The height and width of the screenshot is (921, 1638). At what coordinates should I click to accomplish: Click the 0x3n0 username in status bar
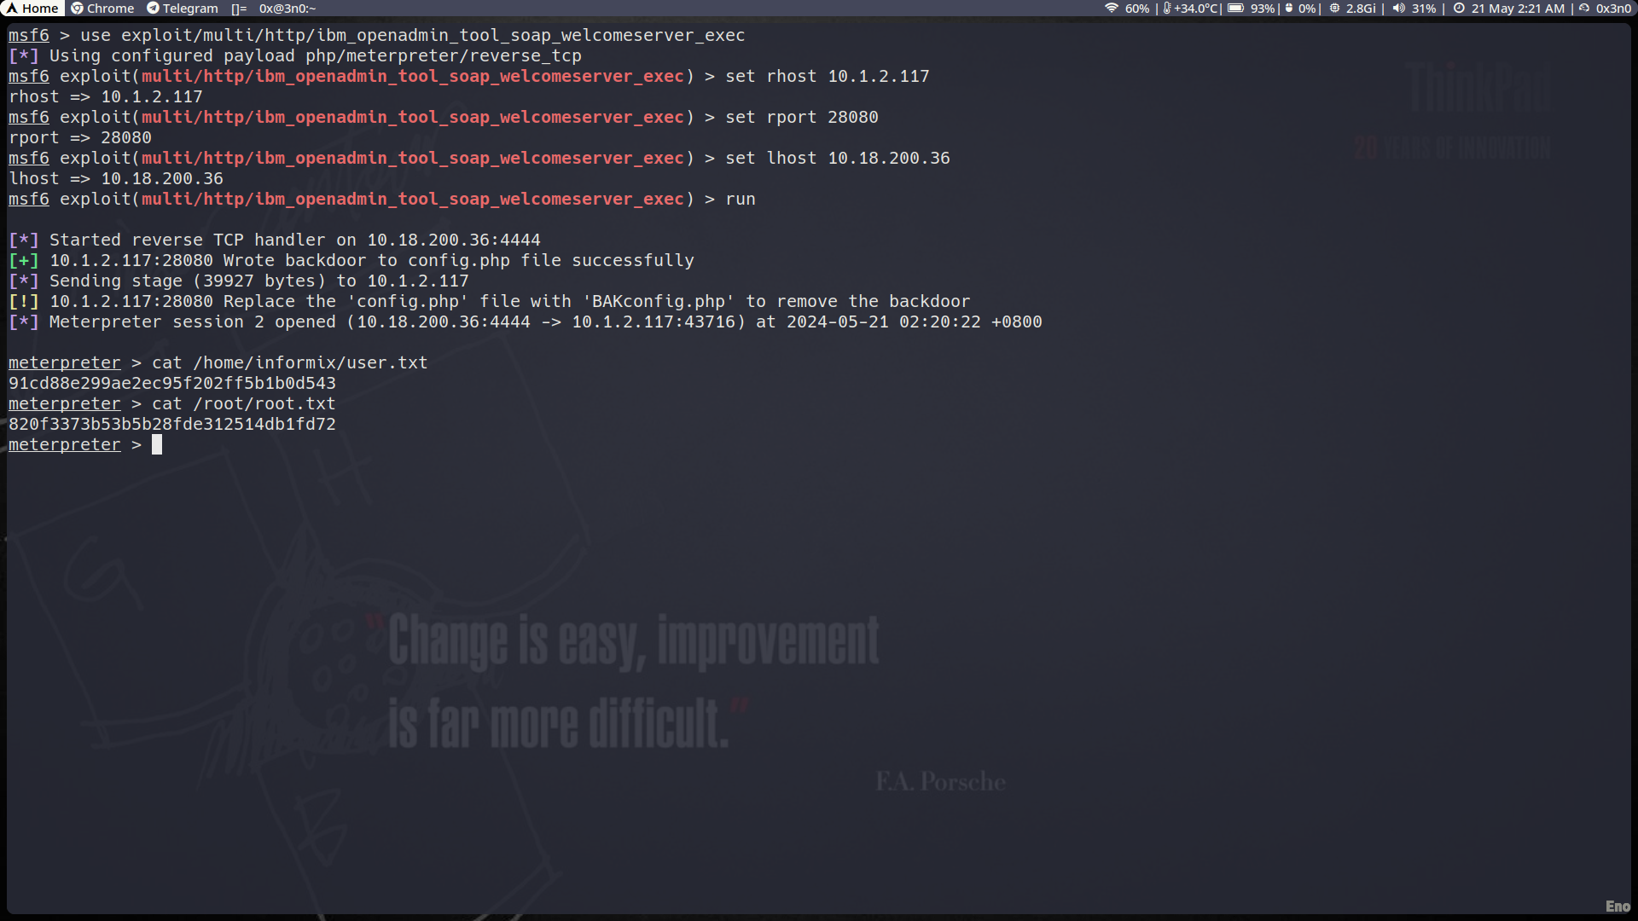[x=1613, y=9]
